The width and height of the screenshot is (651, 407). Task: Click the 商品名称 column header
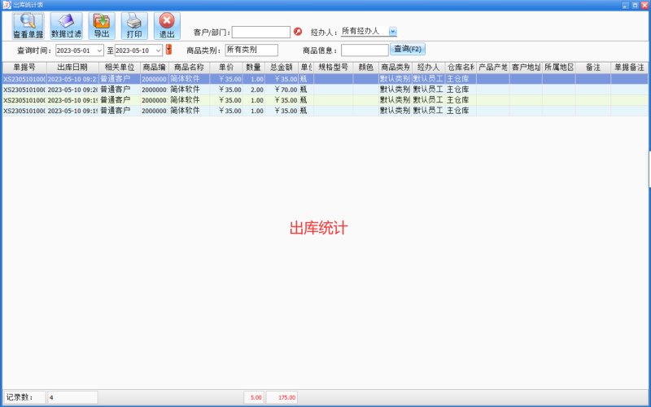point(190,68)
